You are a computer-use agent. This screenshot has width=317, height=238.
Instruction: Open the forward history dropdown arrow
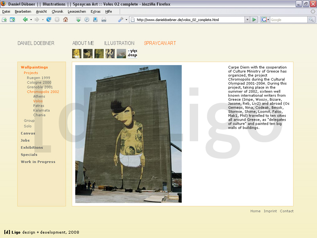(43, 19)
